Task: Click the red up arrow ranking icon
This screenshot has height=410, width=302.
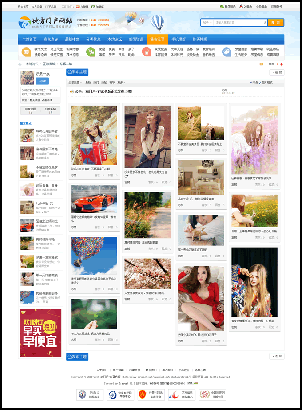Action: coord(282,64)
